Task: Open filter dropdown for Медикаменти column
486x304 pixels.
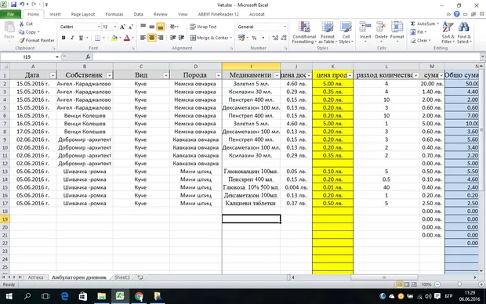Action: 277,76
